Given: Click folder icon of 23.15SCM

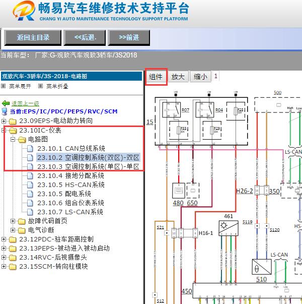Looking at the screenshot, I should click(x=13, y=267).
